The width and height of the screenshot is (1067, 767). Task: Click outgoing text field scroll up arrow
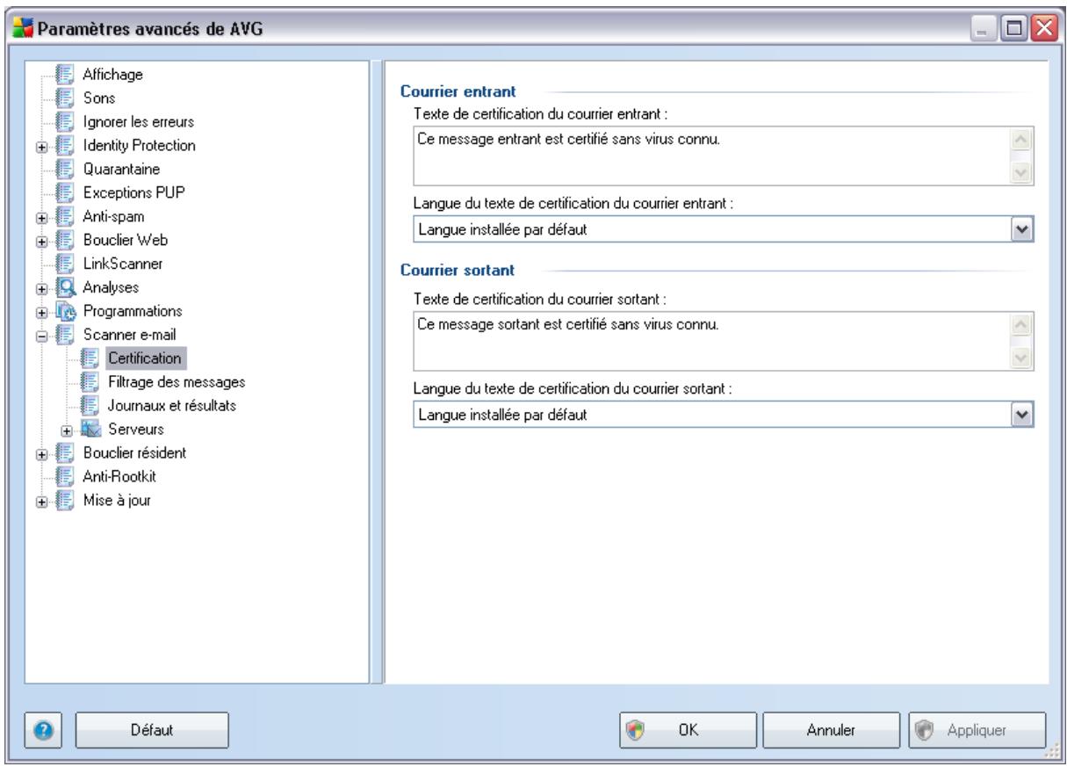1022,325
